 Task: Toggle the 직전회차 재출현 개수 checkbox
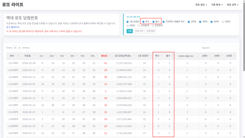coord(164,22)
